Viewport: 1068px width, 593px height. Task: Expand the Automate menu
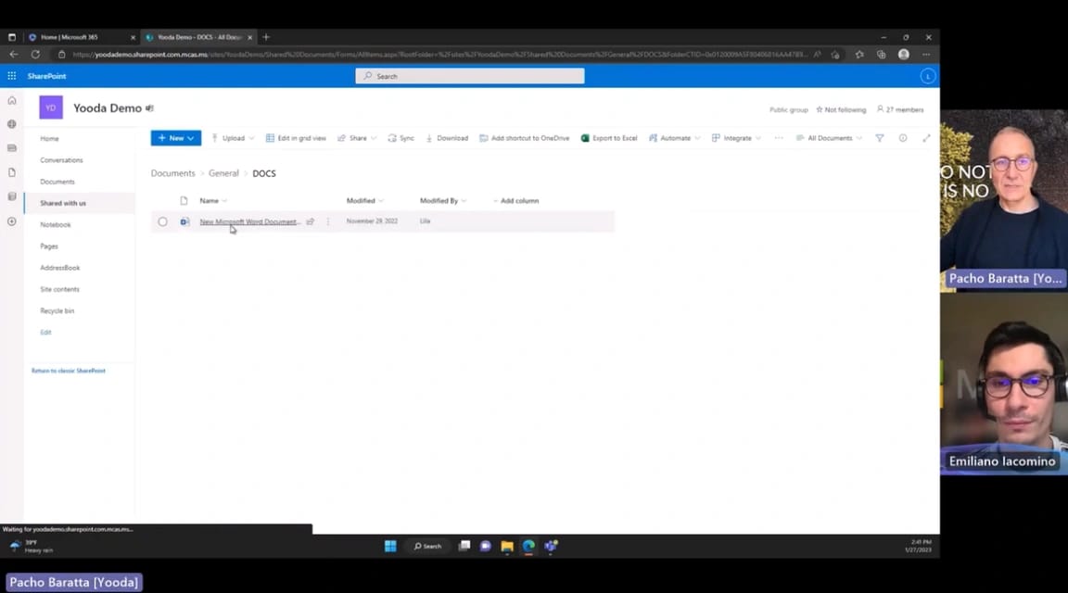674,138
